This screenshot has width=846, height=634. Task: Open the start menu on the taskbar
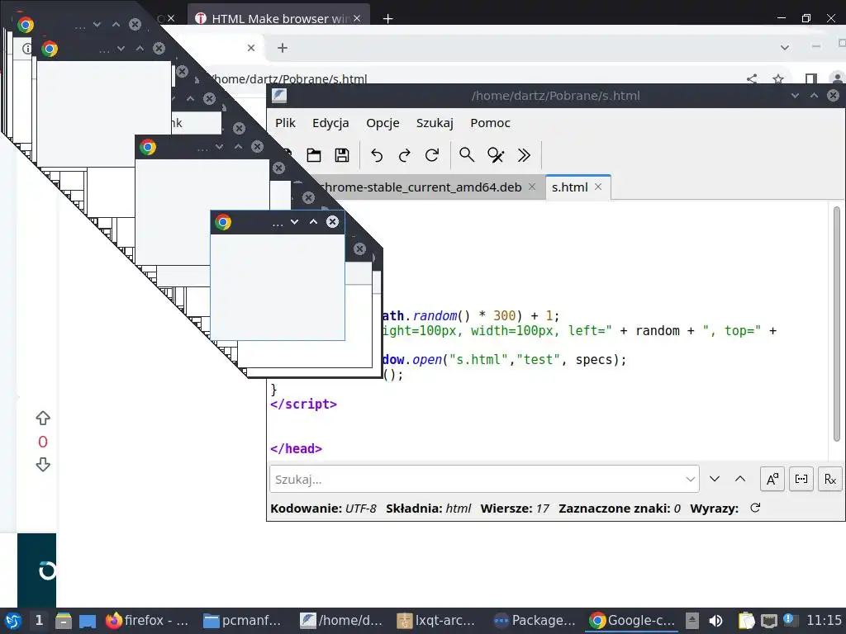click(12, 621)
